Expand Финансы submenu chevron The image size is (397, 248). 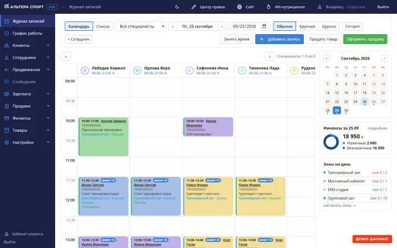pos(48,118)
